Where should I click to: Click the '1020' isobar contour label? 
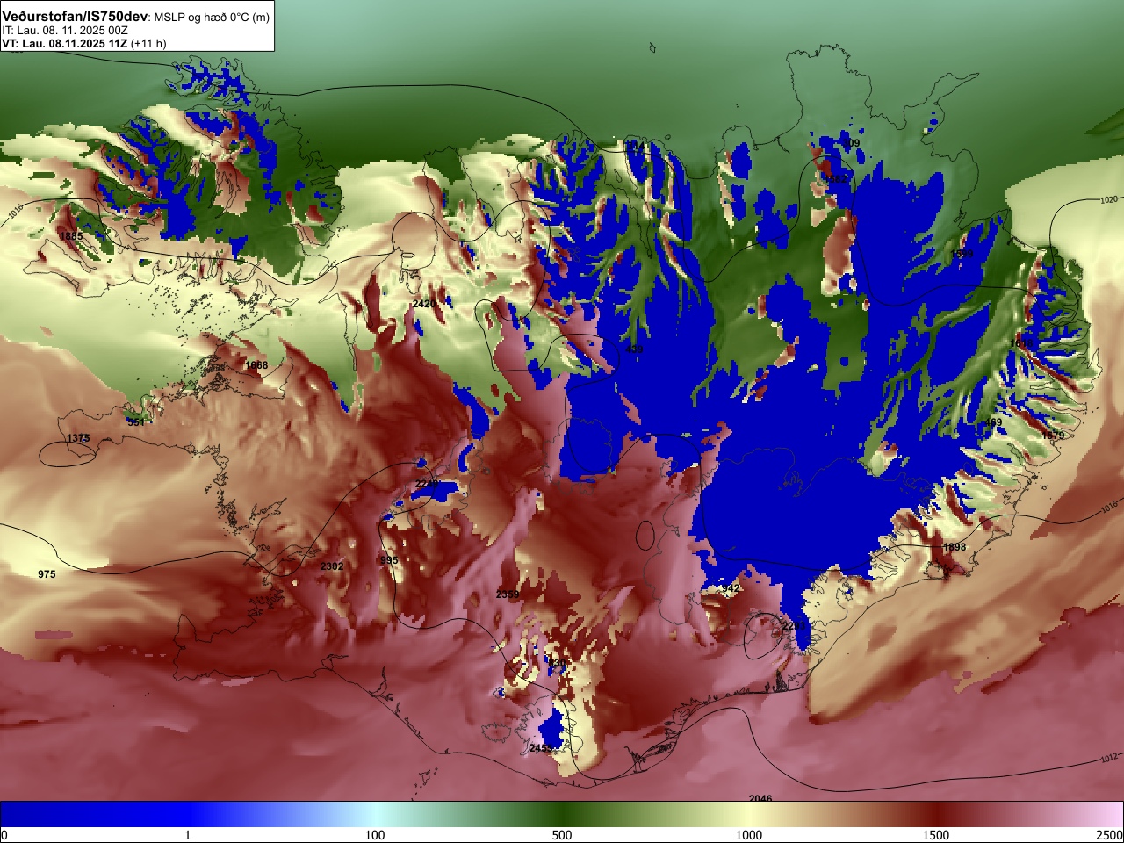click(1109, 200)
